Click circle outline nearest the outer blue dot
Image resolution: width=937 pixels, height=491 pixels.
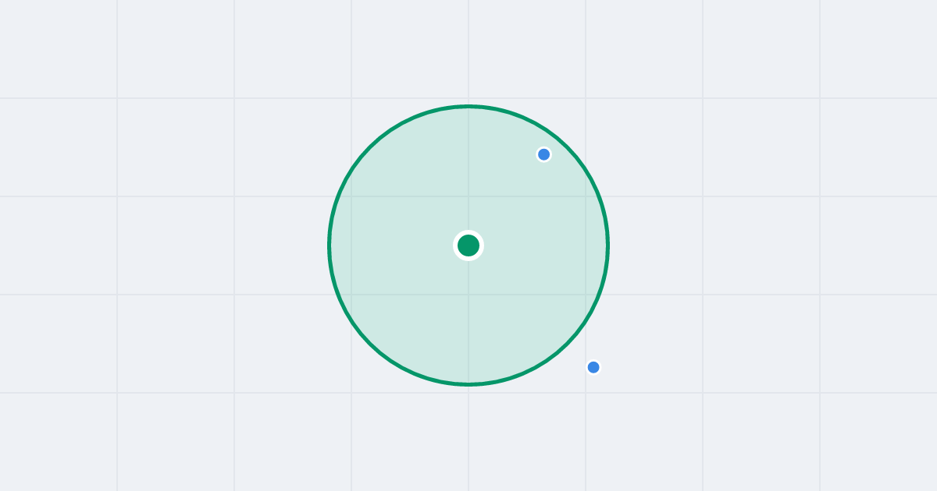click(568, 342)
